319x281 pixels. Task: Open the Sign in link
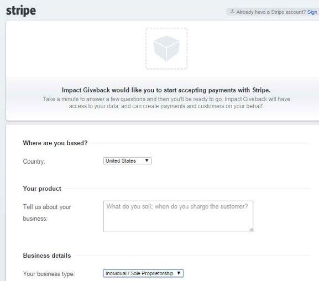[x=312, y=12]
